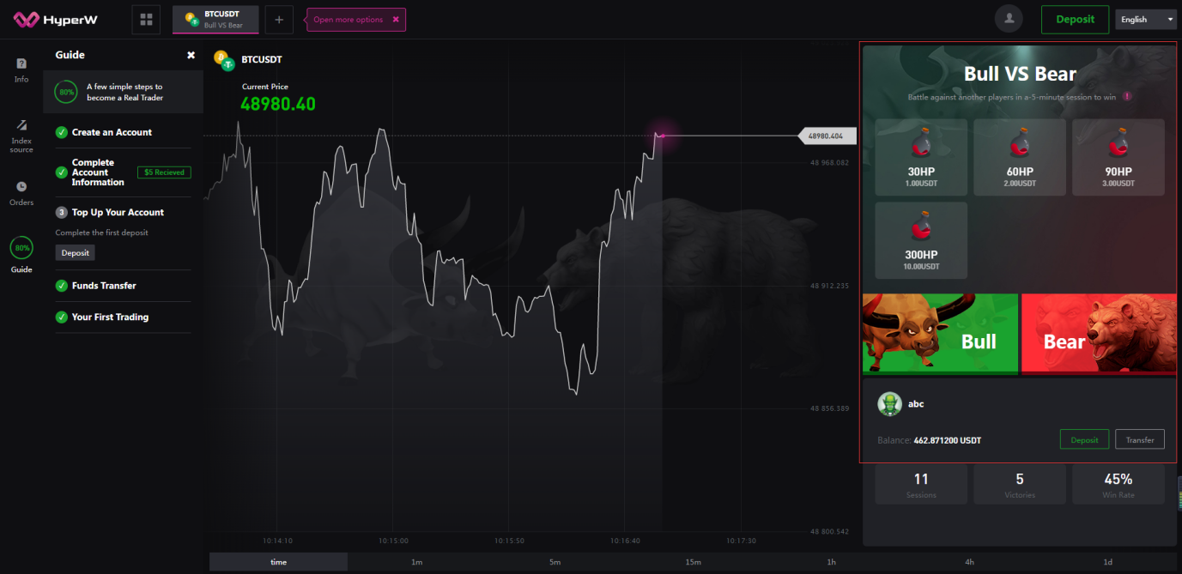Click the info icon beside battle description
This screenshot has height=574, width=1182.
click(1127, 97)
